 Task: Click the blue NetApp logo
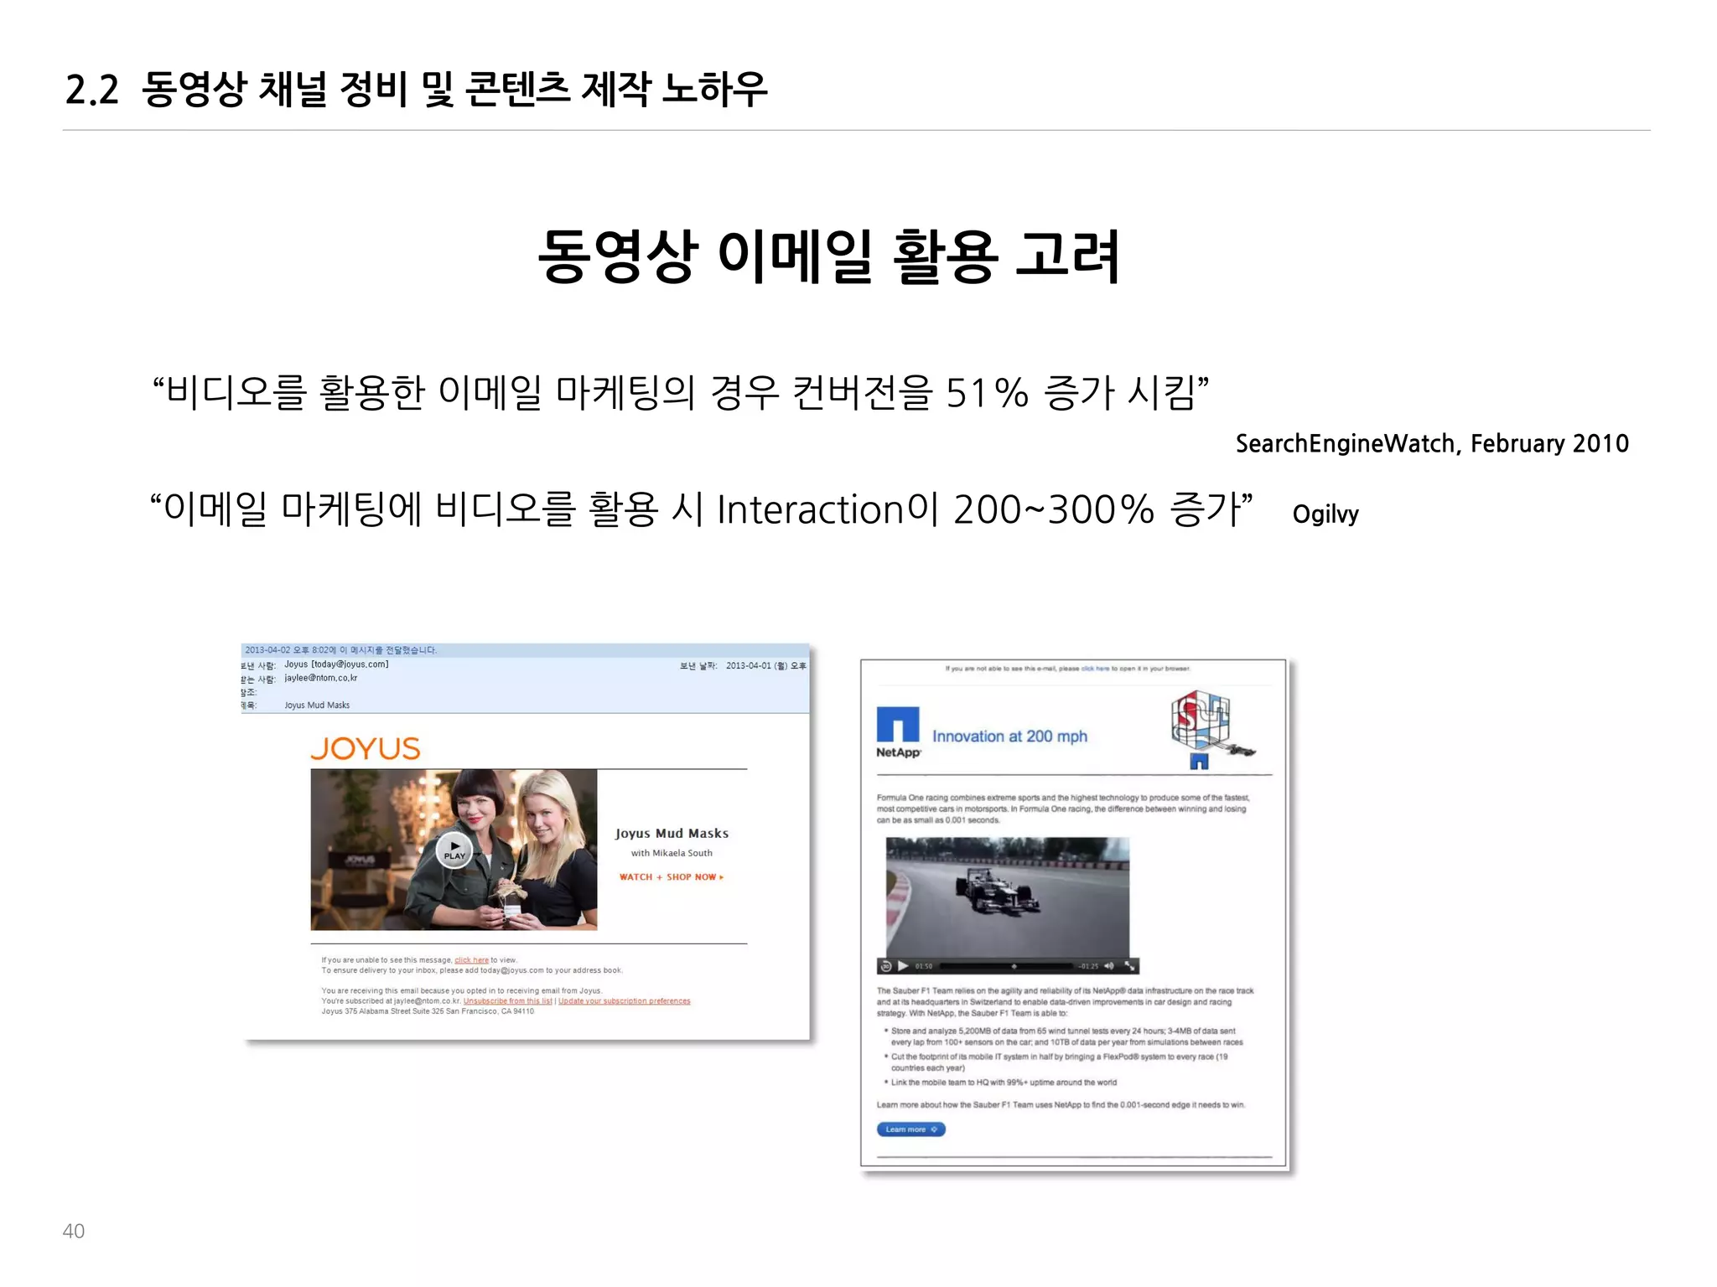898,732
